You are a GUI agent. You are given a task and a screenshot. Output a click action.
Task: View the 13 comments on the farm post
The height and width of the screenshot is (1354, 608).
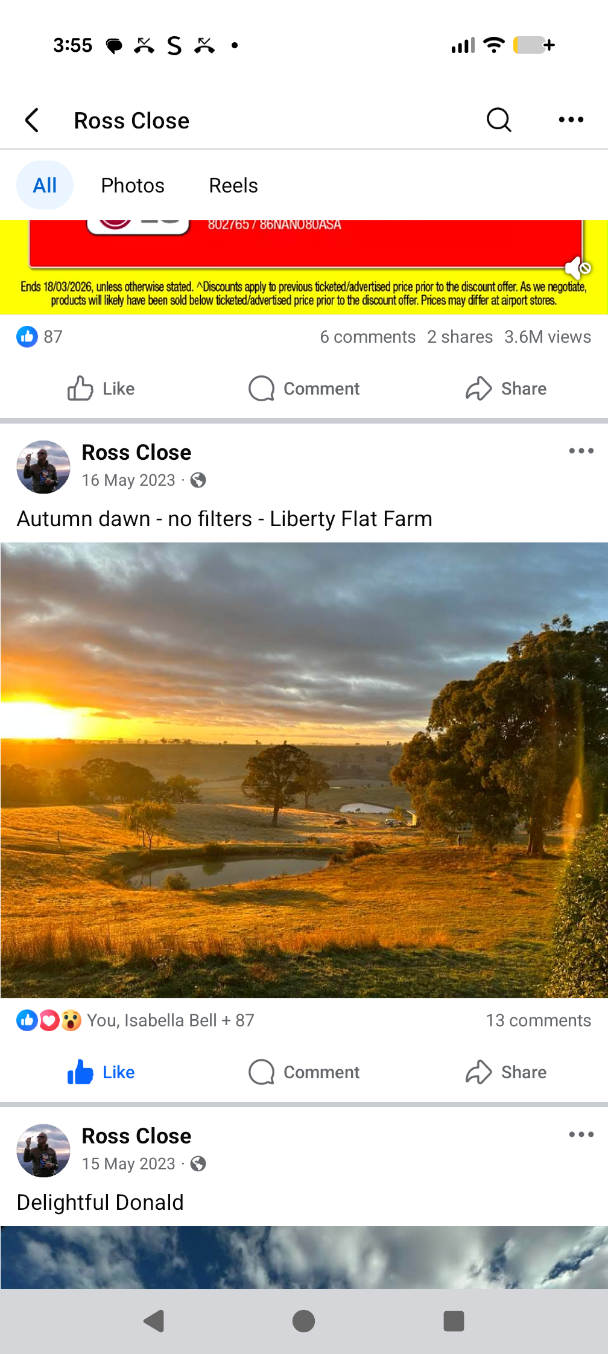(538, 1020)
